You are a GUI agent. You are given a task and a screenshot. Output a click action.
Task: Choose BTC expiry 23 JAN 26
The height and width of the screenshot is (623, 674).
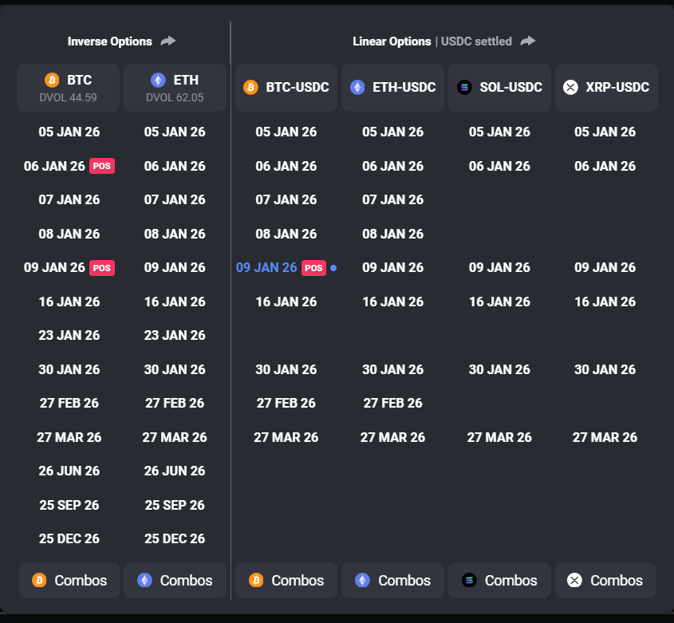69,335
